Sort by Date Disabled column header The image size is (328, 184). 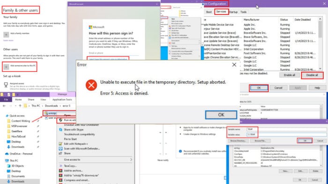pyautogui.click(x=303, y=20)
